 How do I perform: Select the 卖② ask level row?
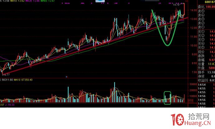click(206, 23)
